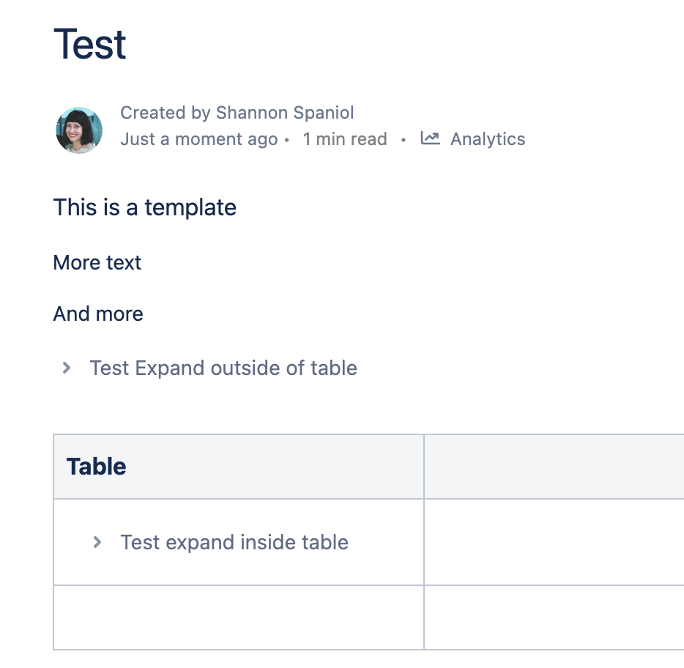This screenshot has width=684, height=668.
Task: Click the 'This is a template' paragraph
Action: coord(145,207)
